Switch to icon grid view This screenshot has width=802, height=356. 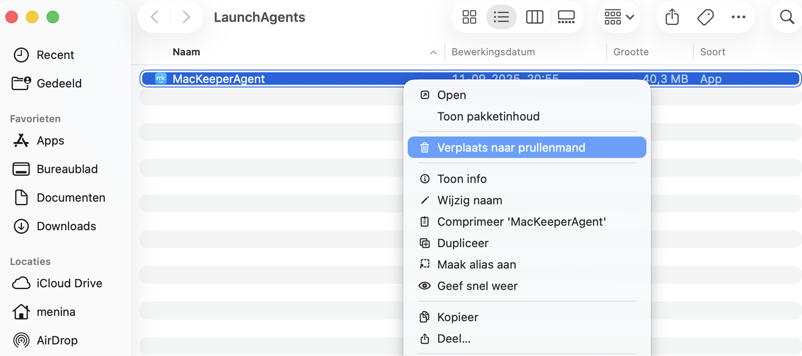point(469,17)
